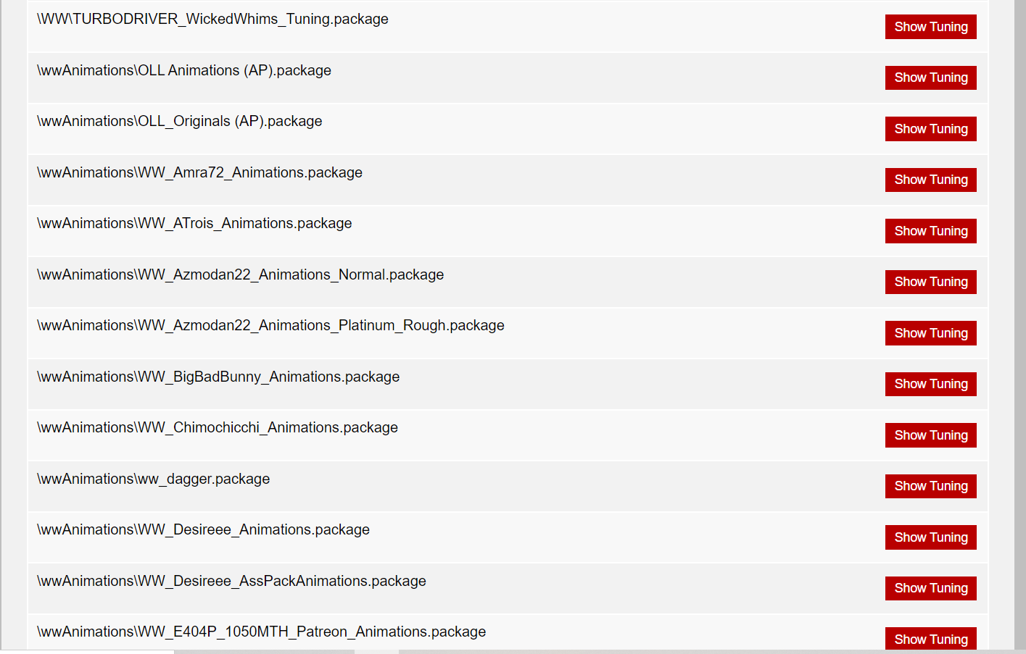Click Show Tuning for TURBODRIVER_WickedWhims_Tuning.package

click(x=930, y=26)
